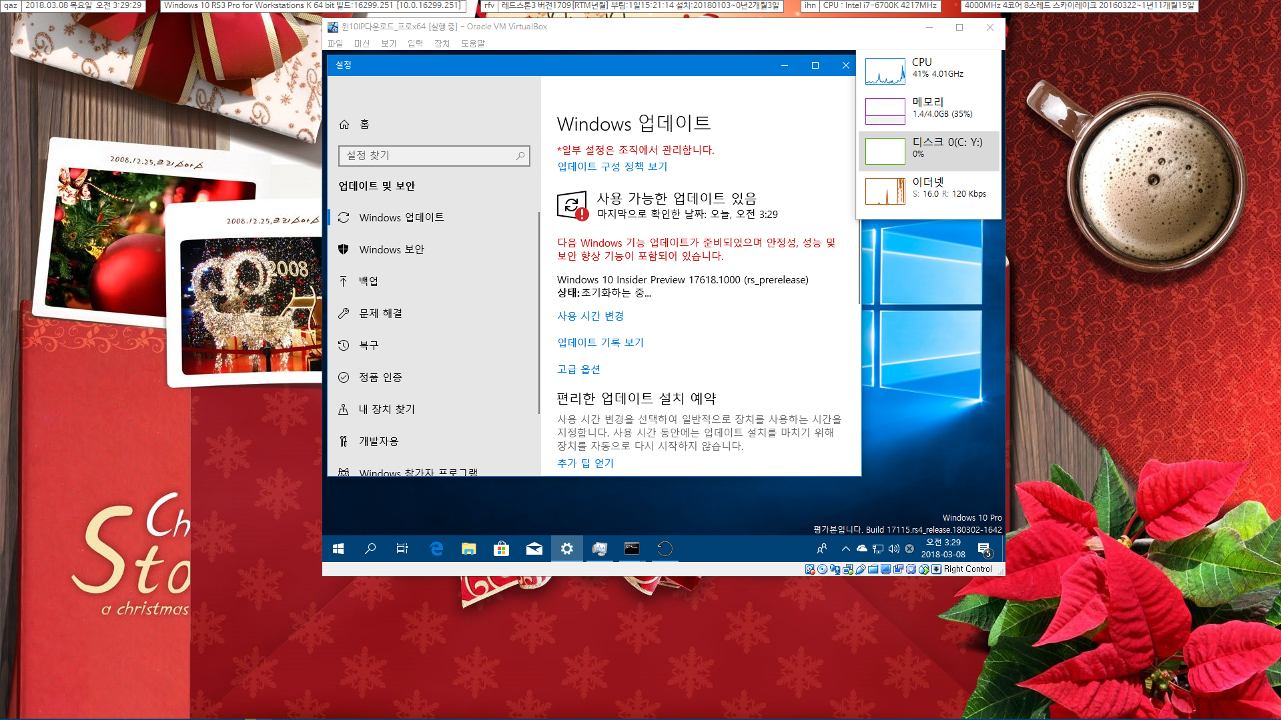
Task: Open the 장치 menu in VirtualBox
Action: pos(442,43)
